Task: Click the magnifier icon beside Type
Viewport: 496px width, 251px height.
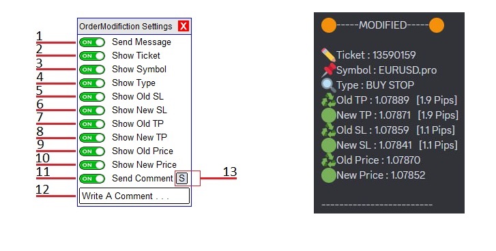Action: point(328,85)
